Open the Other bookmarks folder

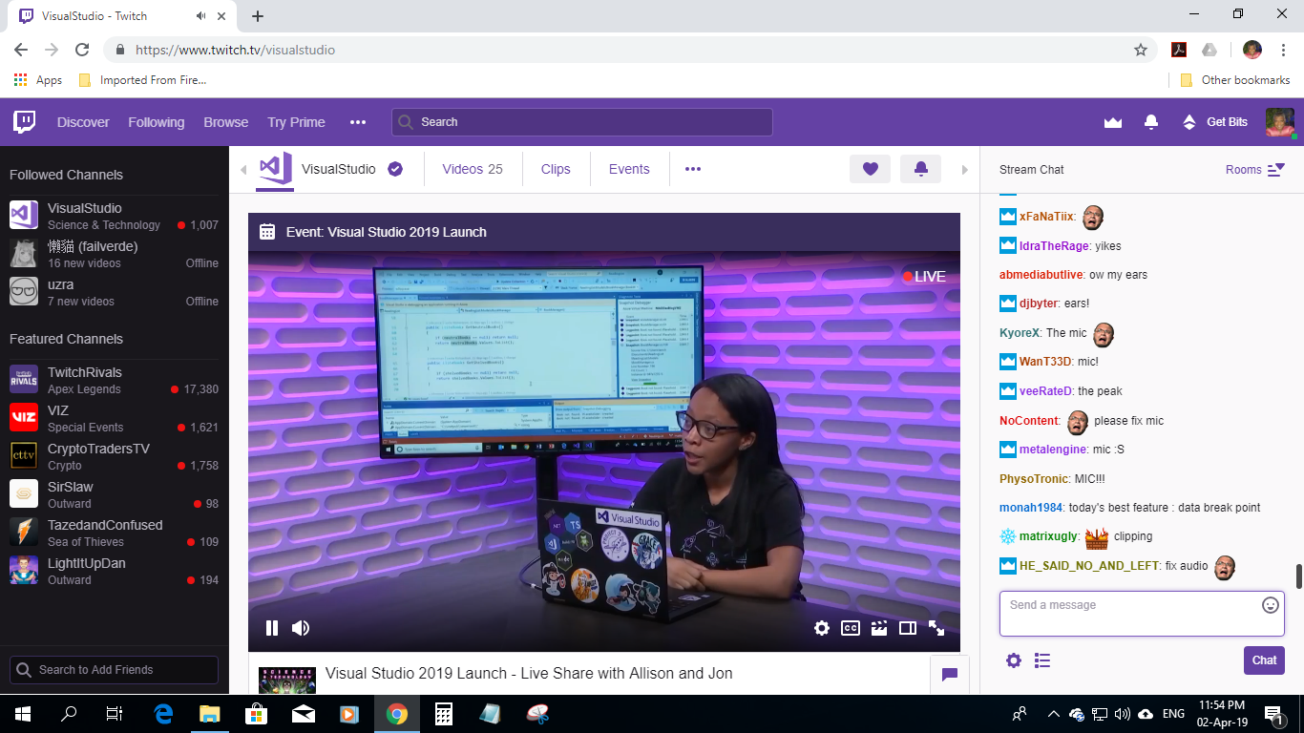[x=1235, y=80]
